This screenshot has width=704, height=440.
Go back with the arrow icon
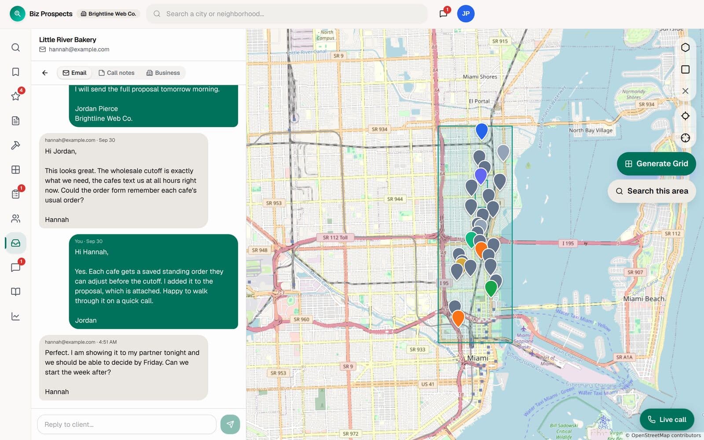pos(45,73)
